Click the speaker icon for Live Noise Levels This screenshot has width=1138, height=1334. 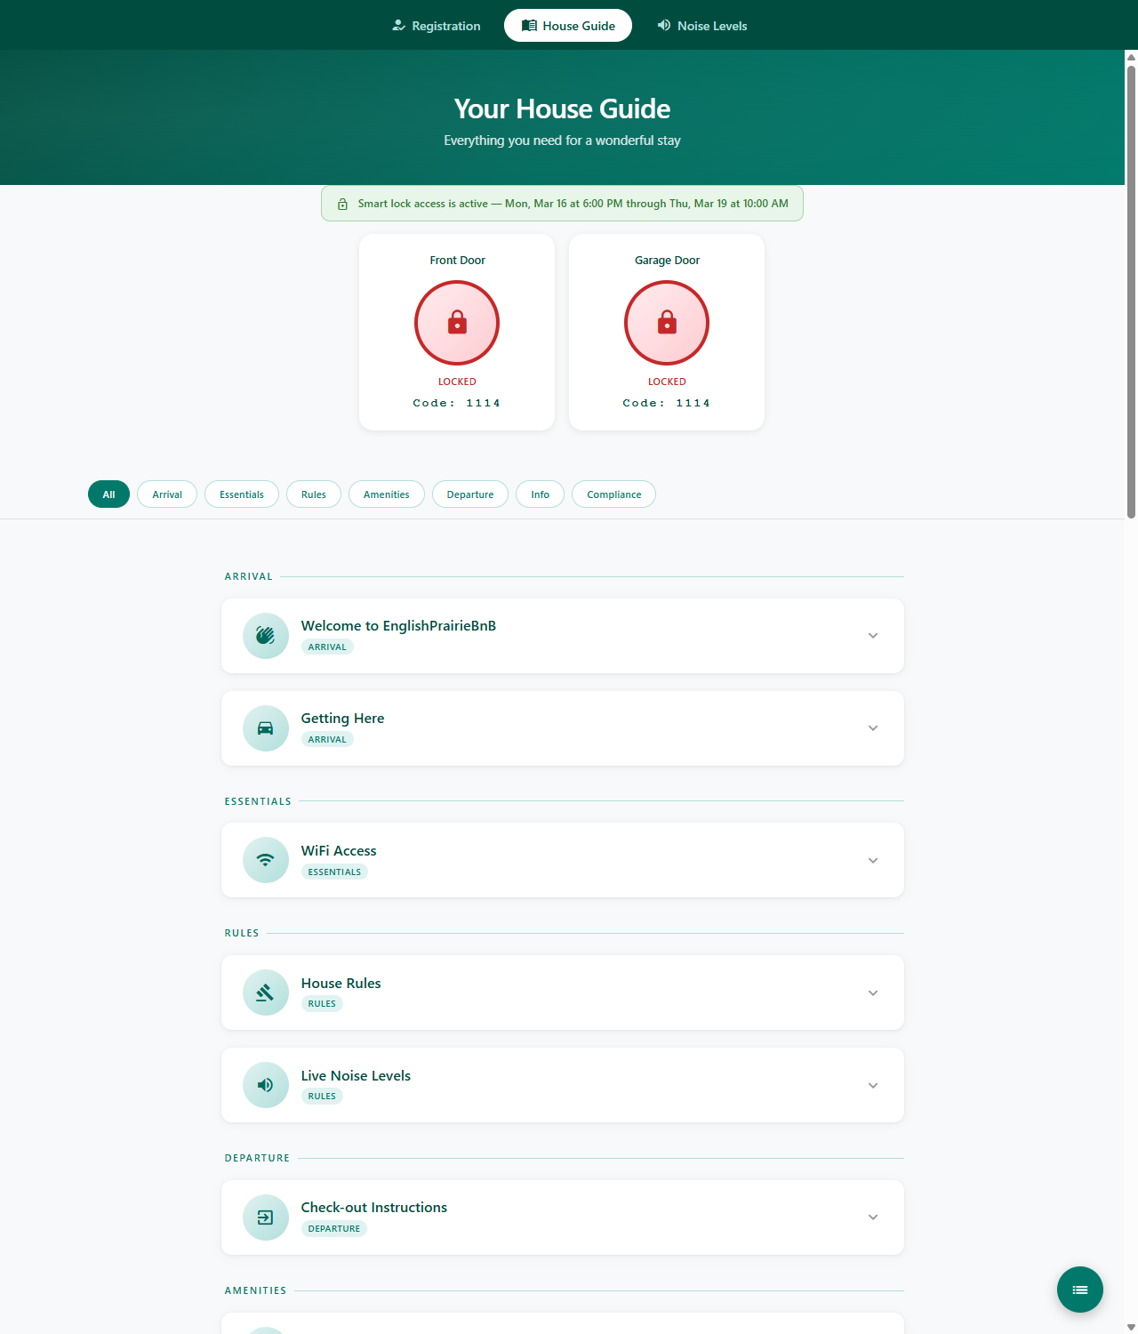[265, 1085]
